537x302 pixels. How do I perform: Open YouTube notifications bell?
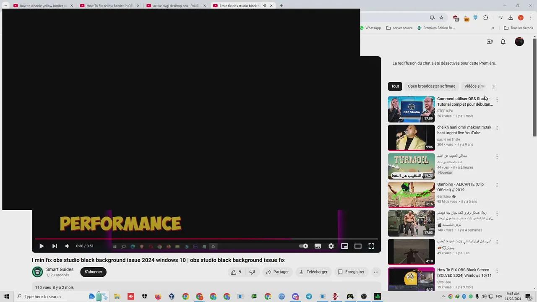[503, 42]
